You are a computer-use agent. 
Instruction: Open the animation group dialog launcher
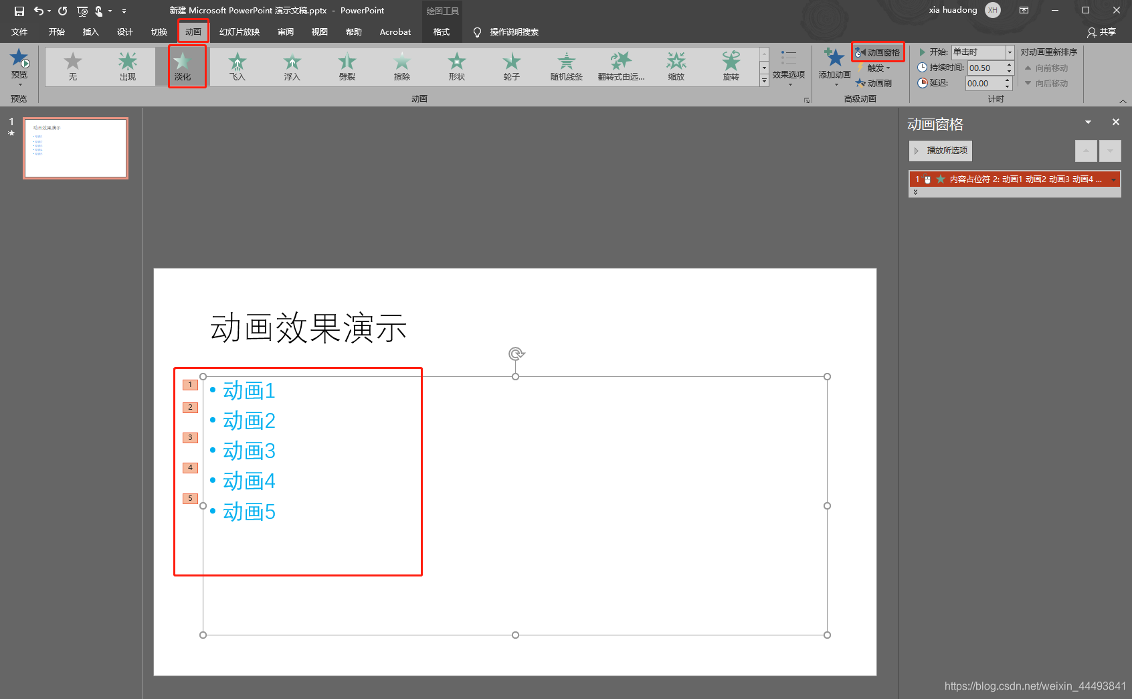[x=807, y=100]
